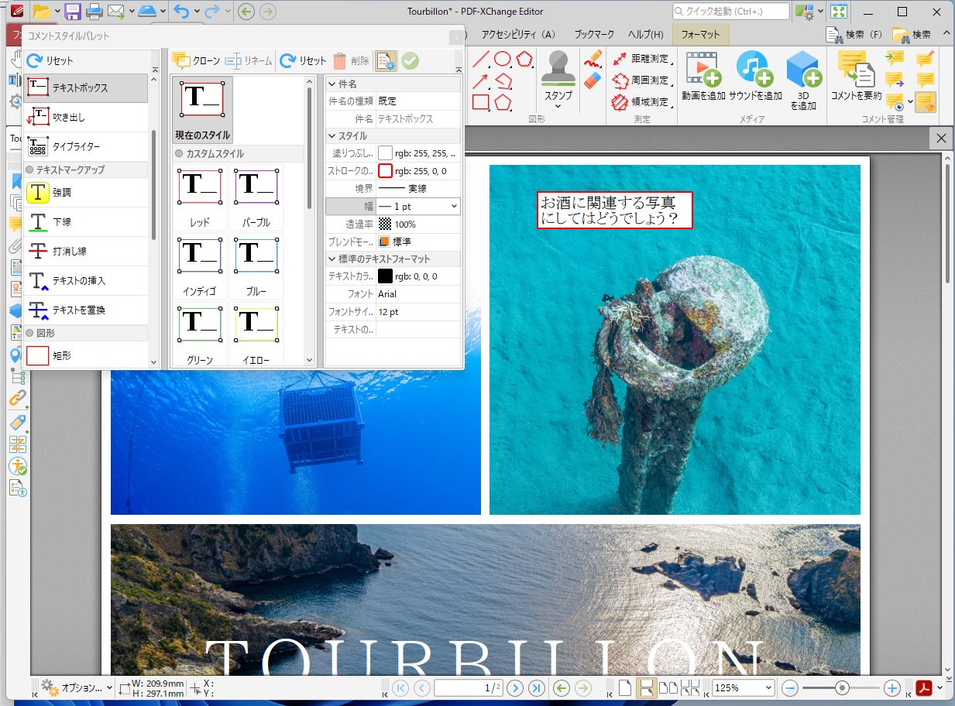Click the 検索 (F) find button
The image size is (955, 706).
855,34
